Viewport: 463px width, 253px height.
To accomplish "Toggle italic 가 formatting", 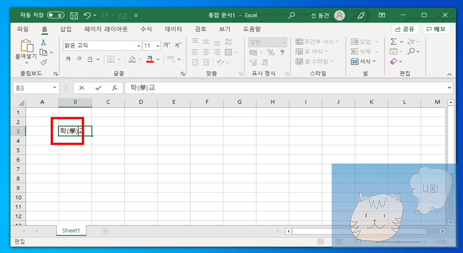I will [79, 59].
